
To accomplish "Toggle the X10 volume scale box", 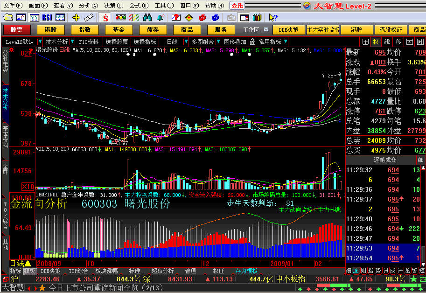I will click(28, 187).
